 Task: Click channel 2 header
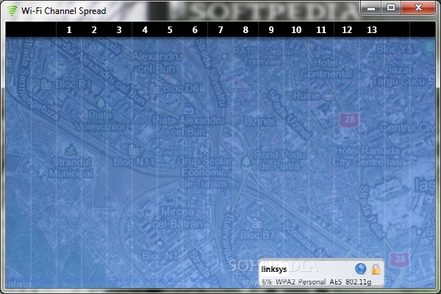pyautogui.click(x=94, y=30)
